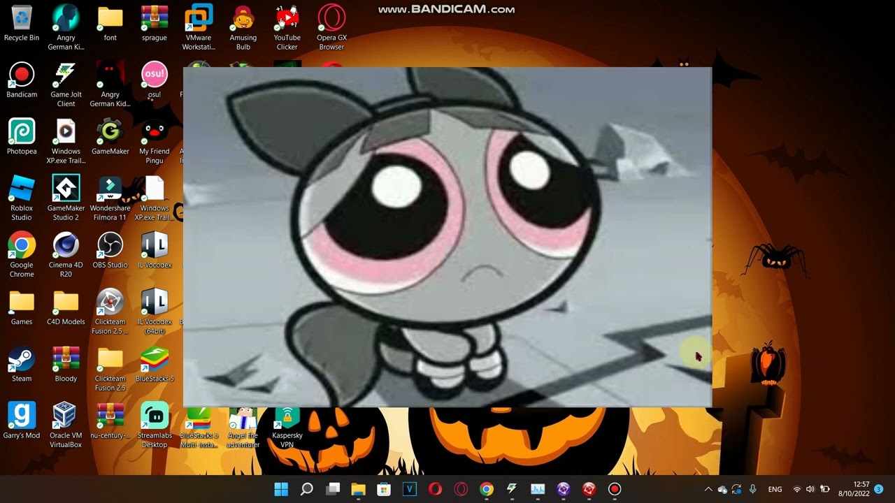Launch Opera GX Browser from desktop
This screenshot has width=895, height=503.
[x=331, y=28]
